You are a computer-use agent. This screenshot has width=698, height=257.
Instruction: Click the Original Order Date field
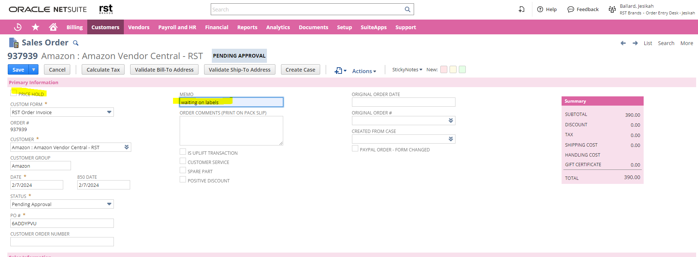(403, 102)
